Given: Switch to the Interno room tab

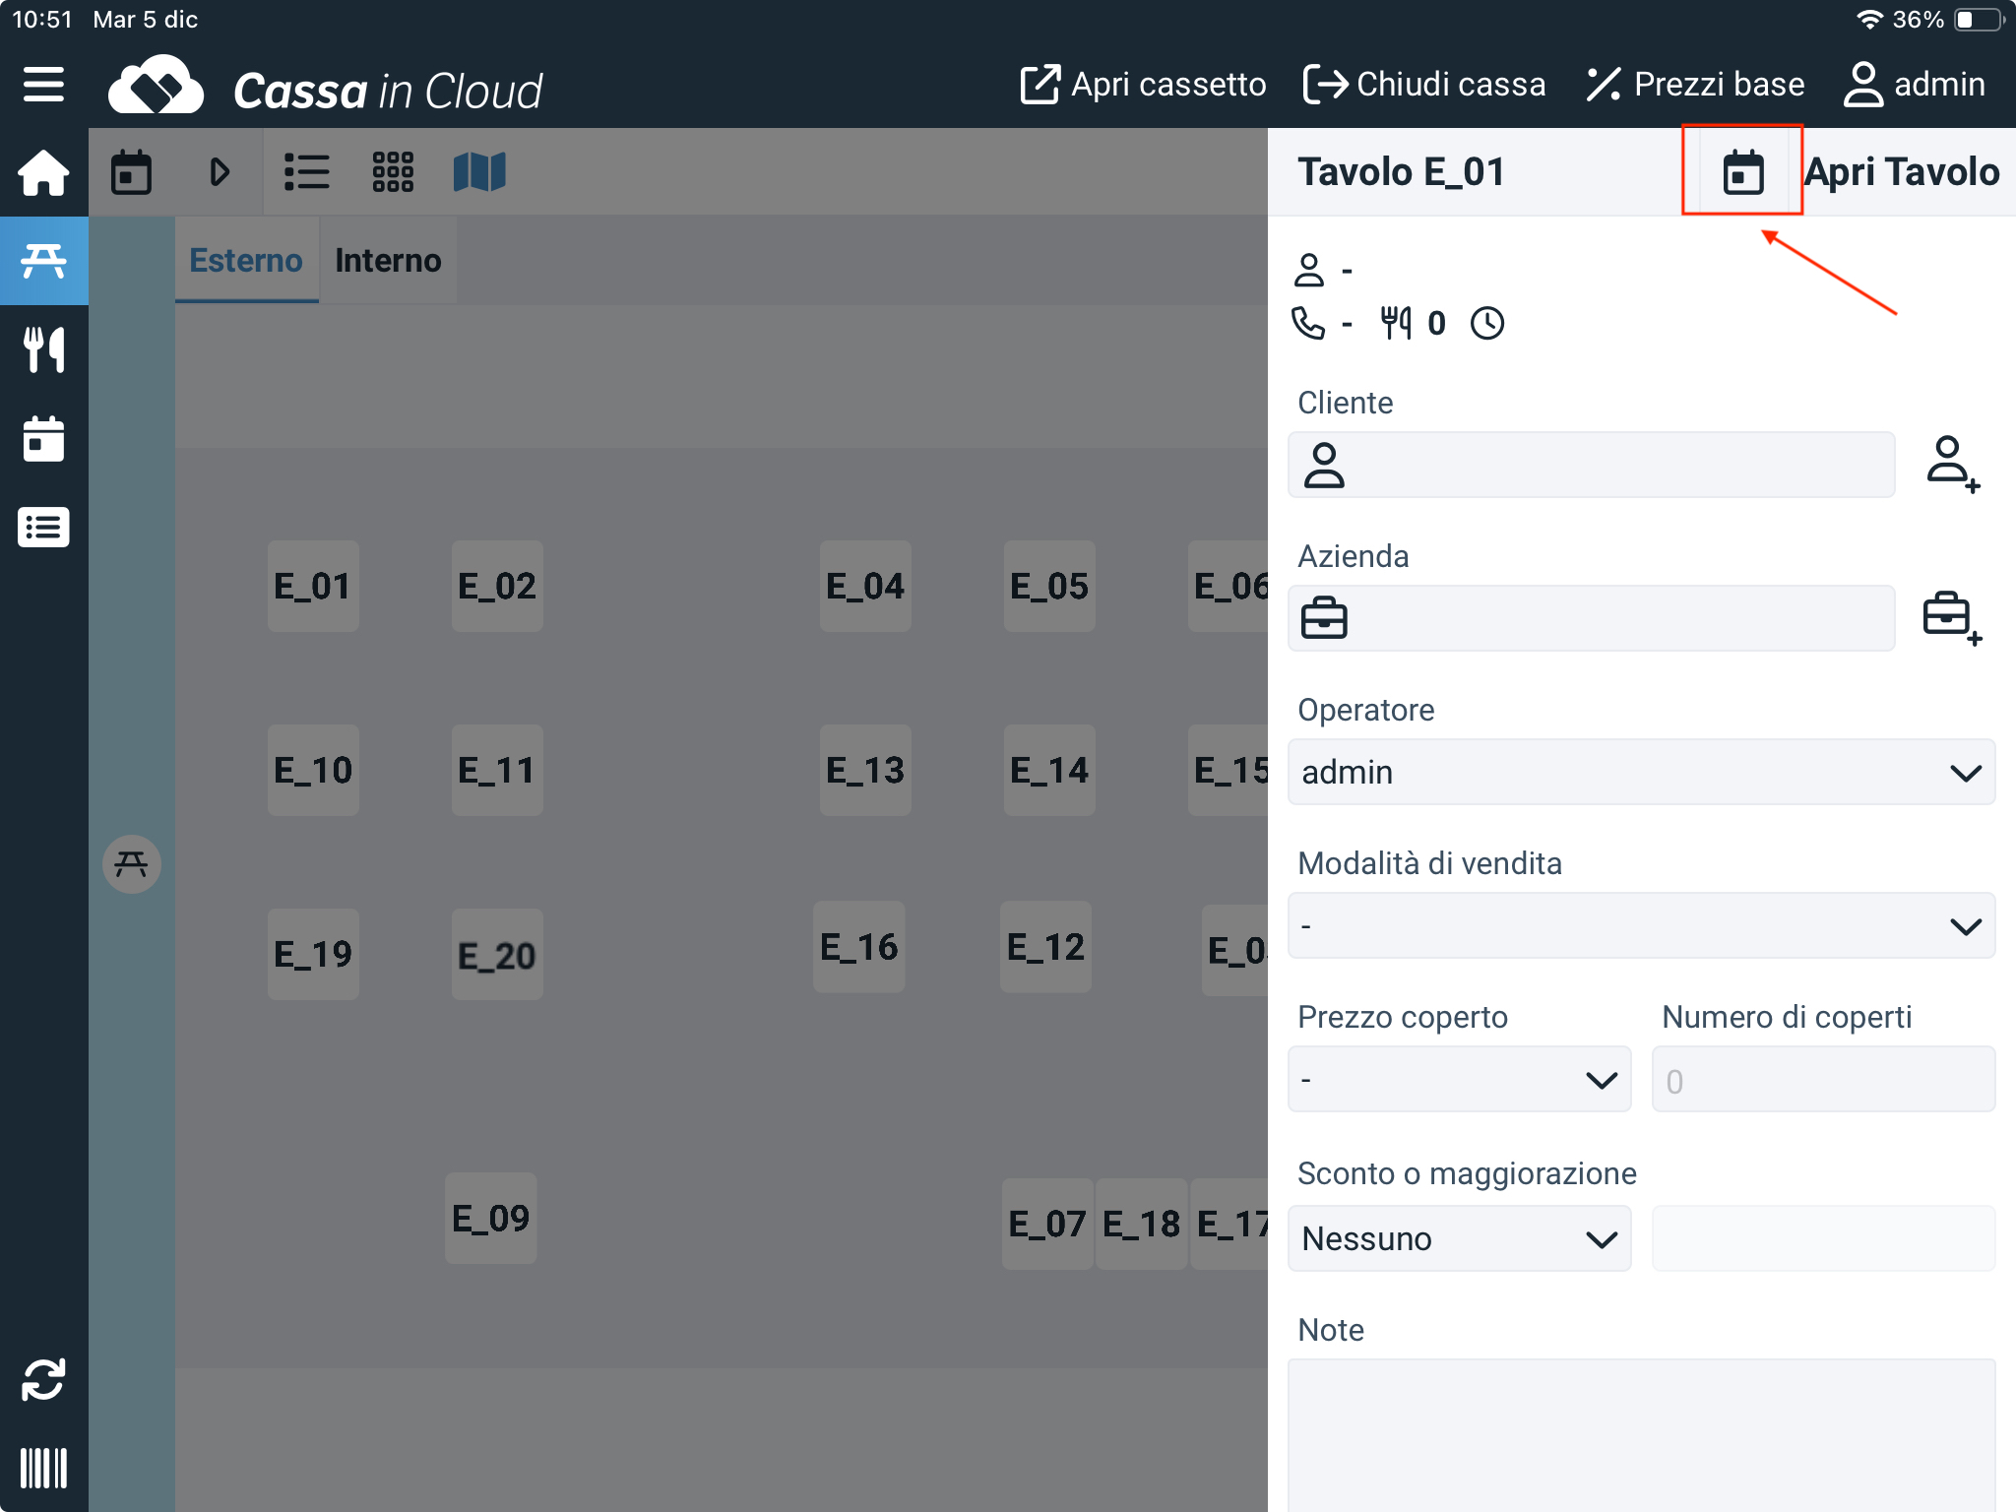Looking at the screenshot, I should click(388, 260).
